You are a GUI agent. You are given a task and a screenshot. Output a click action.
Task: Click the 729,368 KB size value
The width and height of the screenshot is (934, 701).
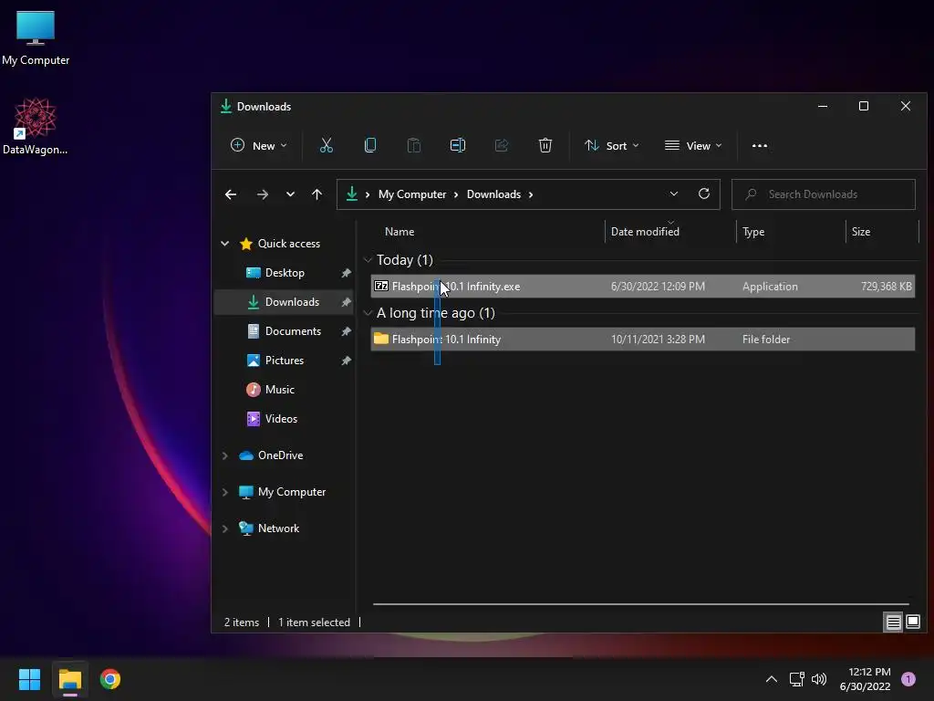click(x=886, y=286)
